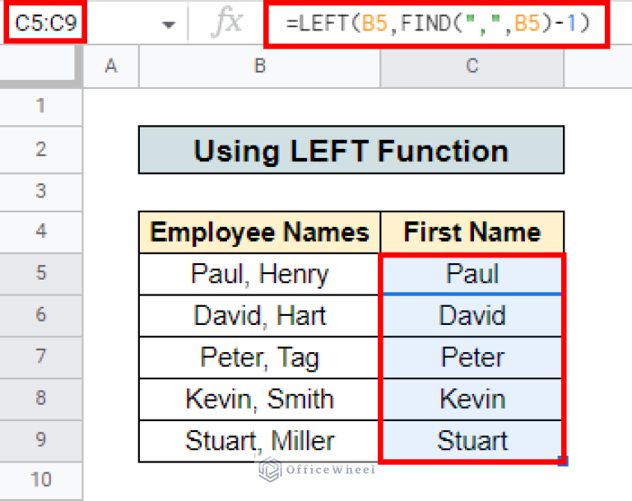632x501 pixels.
Task: Select column C header
Action: (472, 67)
